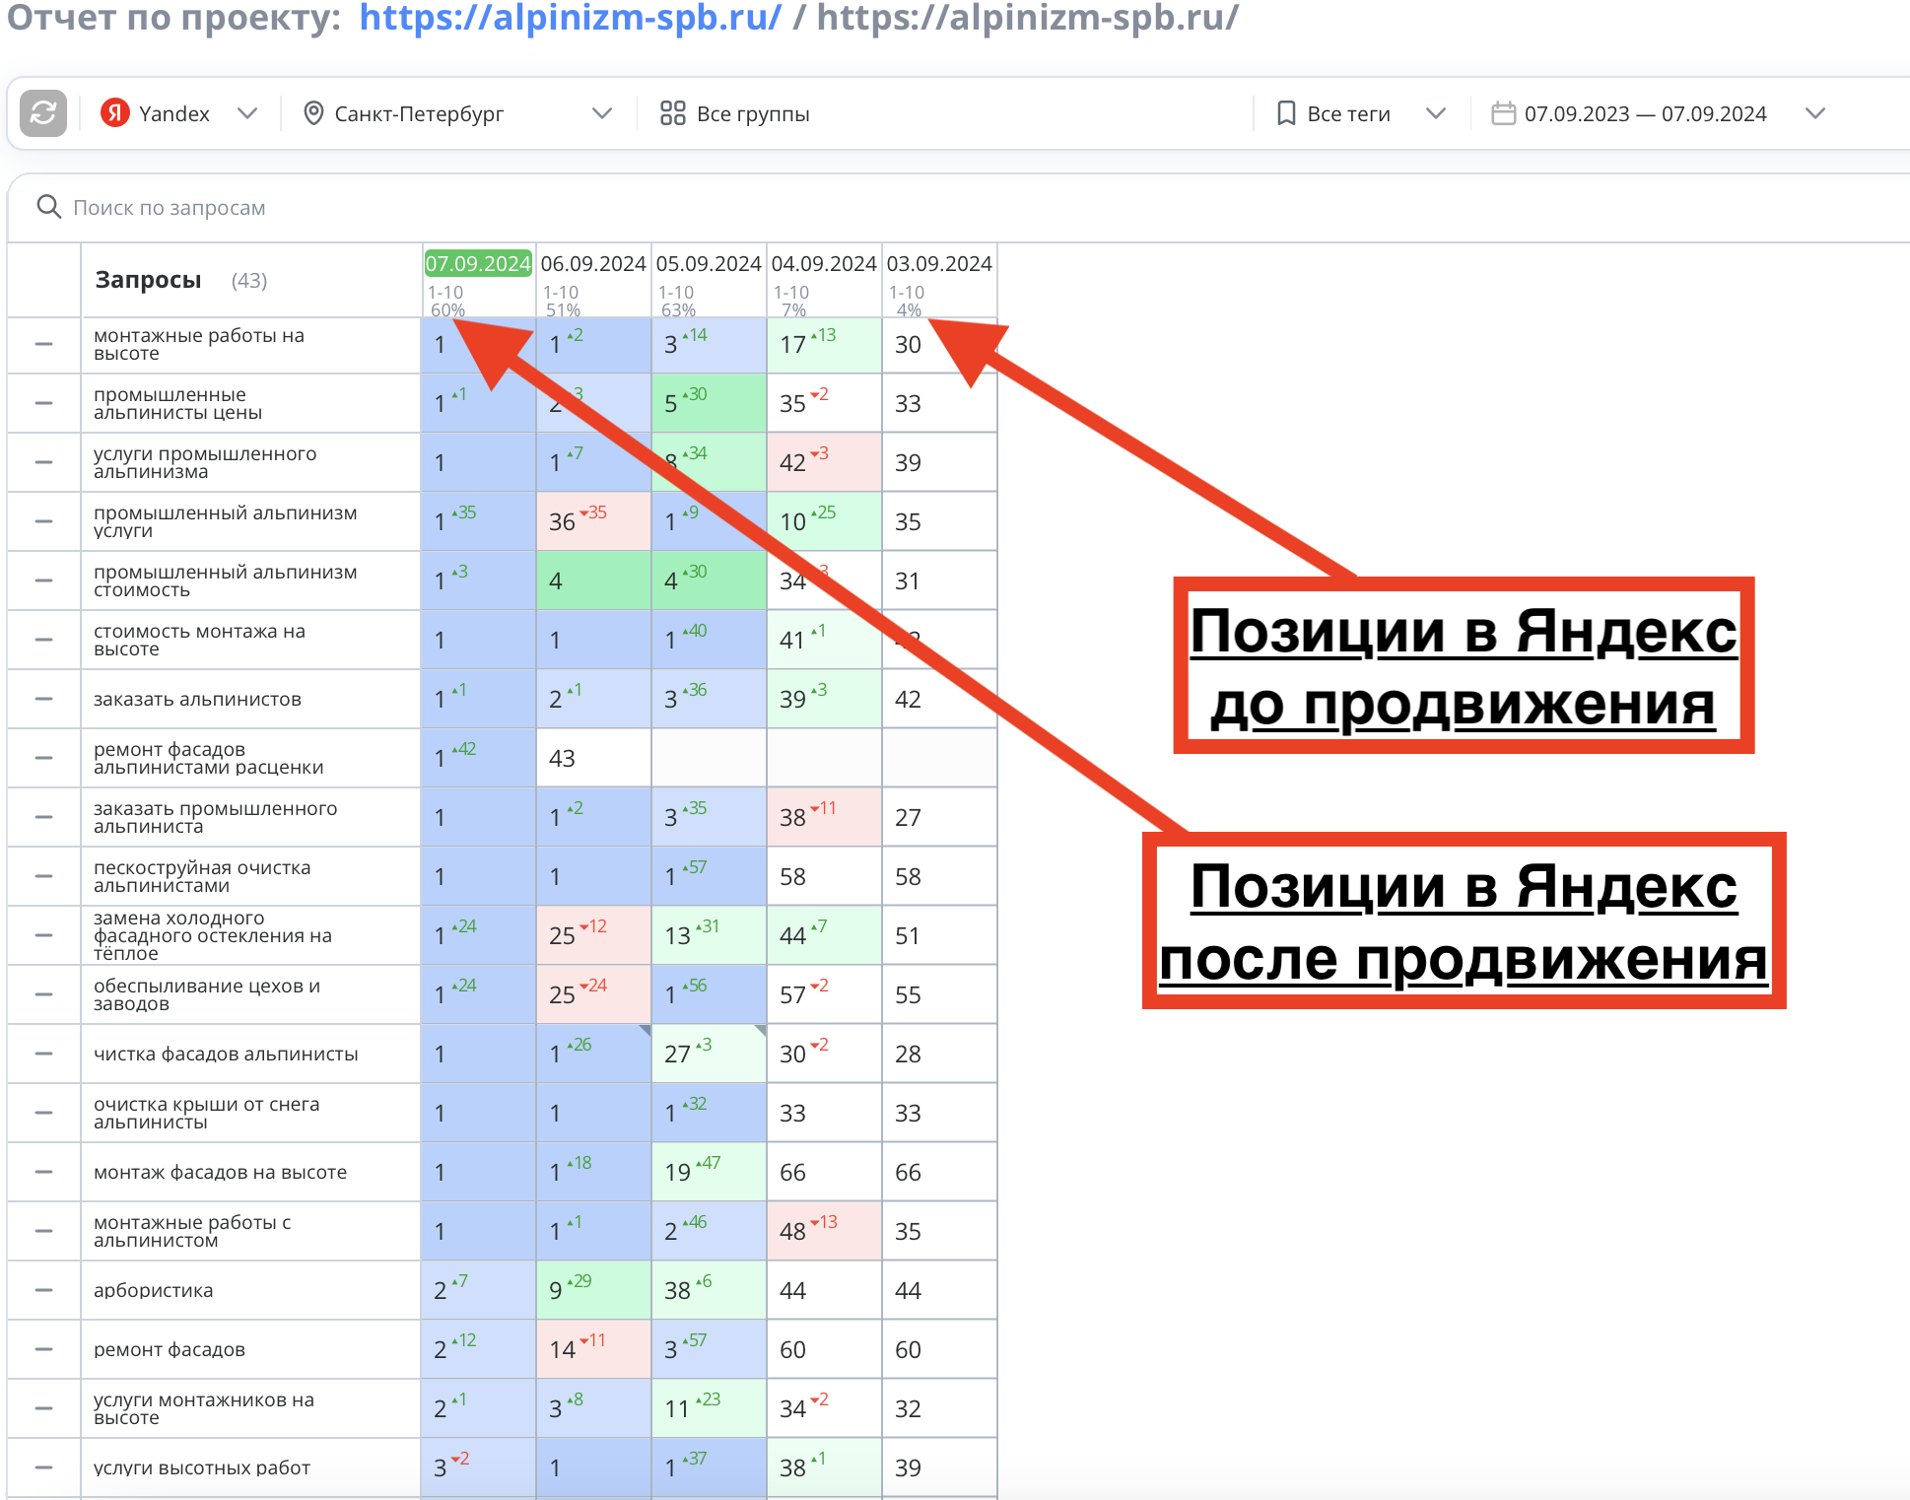The image size is (1910, 1500).
Task: Select query 'монтаж фасадов на высоте'
Action: pyautogui.click(x=220, y=1172)
